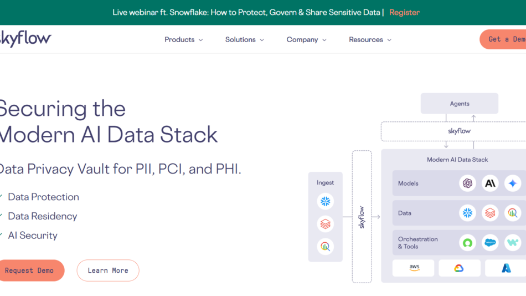The image size is (526, 296).
Task: Click the Learn More button
Action: click(x=108, y=271)
